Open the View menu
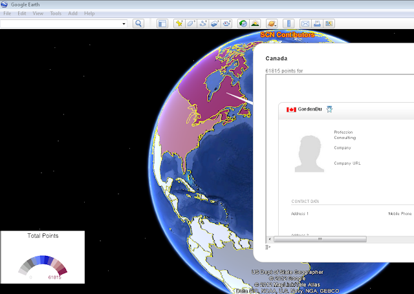414x294 pixels. pyautogui.click(x=38, y=14)
